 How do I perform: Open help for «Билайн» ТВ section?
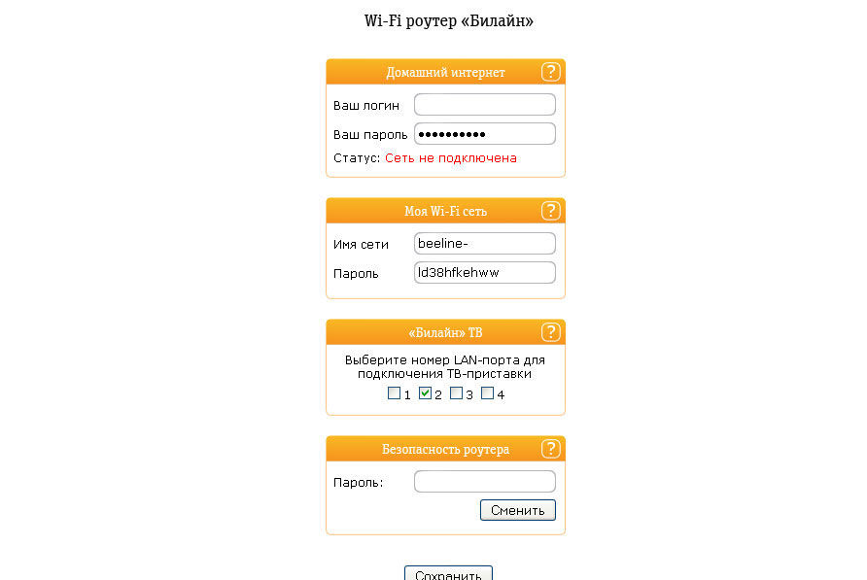(551, 331)
